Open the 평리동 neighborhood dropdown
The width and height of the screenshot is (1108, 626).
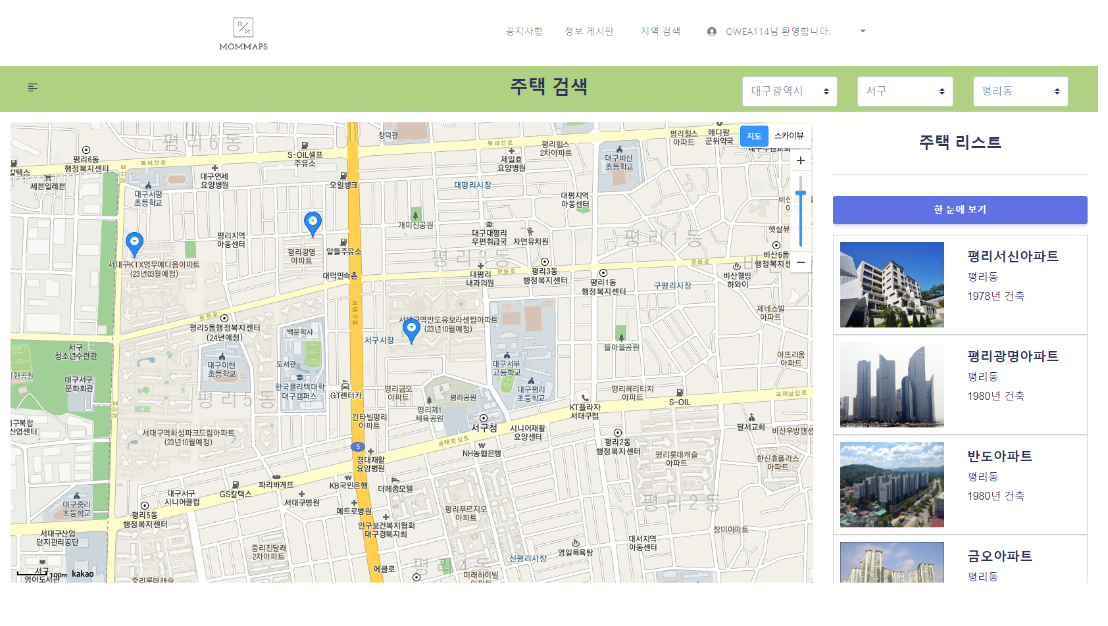[1020, 91]
